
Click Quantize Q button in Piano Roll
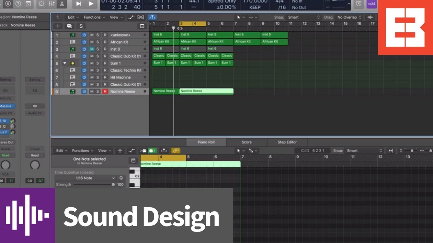point(121,178)
